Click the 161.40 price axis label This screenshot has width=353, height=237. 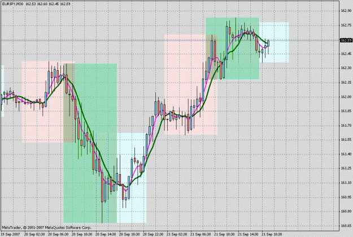346,154
